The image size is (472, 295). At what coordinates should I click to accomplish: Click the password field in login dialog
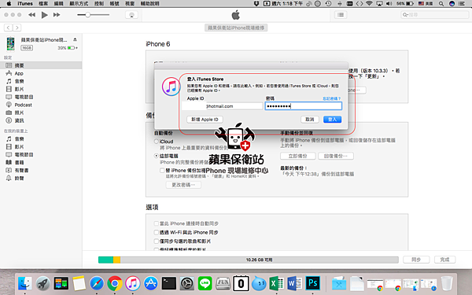point(304,106)
